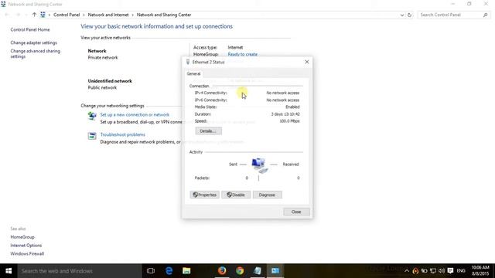Click Search the web and Windows box
Viewport: 495px width, 278px height.
click(x=80, y=271)
